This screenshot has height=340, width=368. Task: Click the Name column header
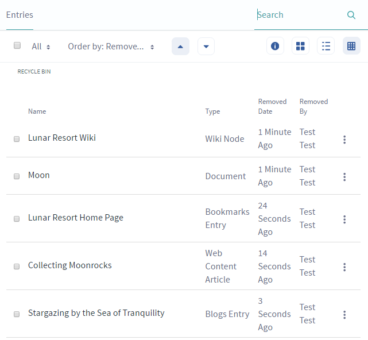click(x=37, y=111)
